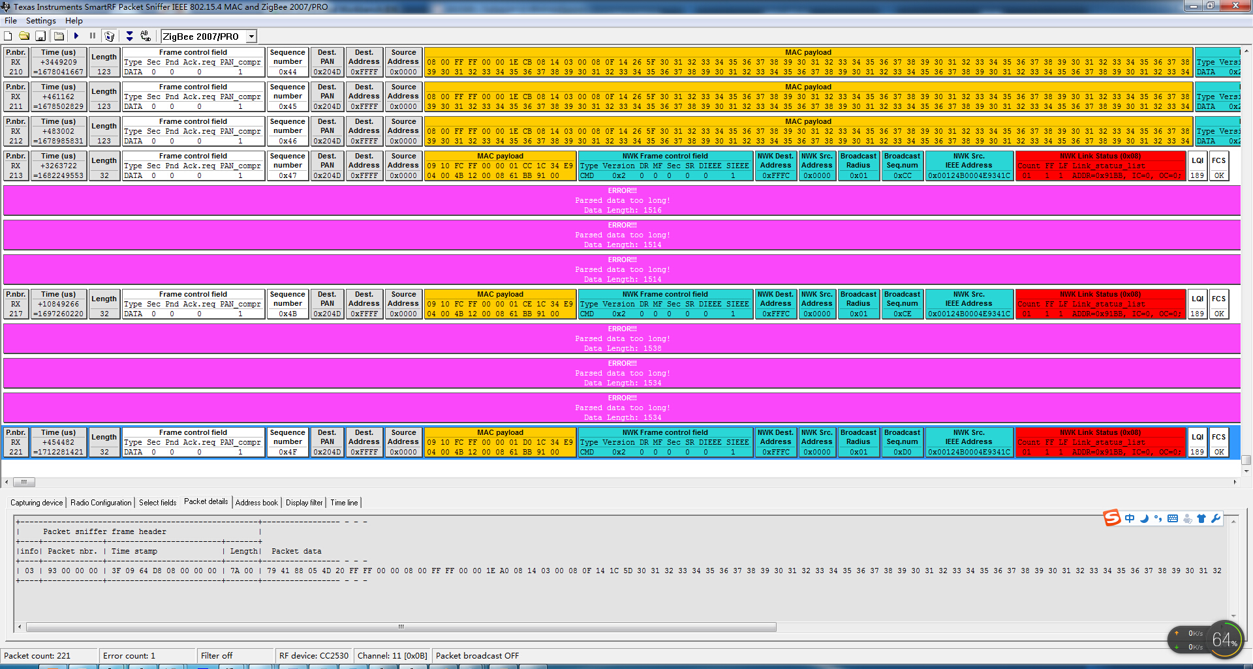
Task: Toggle Chinese/English input mode (中)
Action: point(1130,518)
